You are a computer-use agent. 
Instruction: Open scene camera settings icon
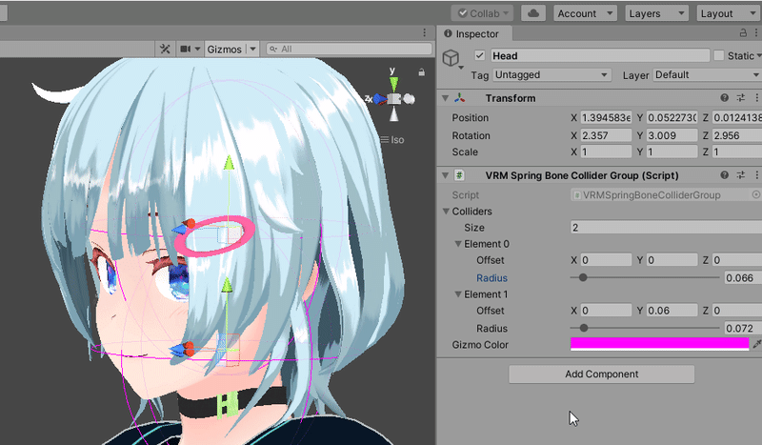pyautogui.click(x=185, y=49)
